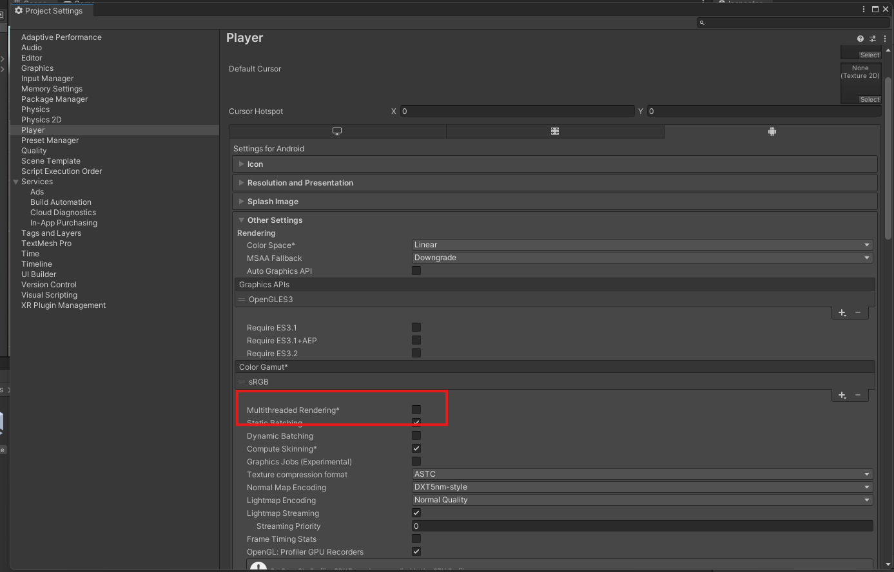This screenshot has width=894, height=572.
Task: Add a color gamut with the plus icon
Action: point(842,395)
